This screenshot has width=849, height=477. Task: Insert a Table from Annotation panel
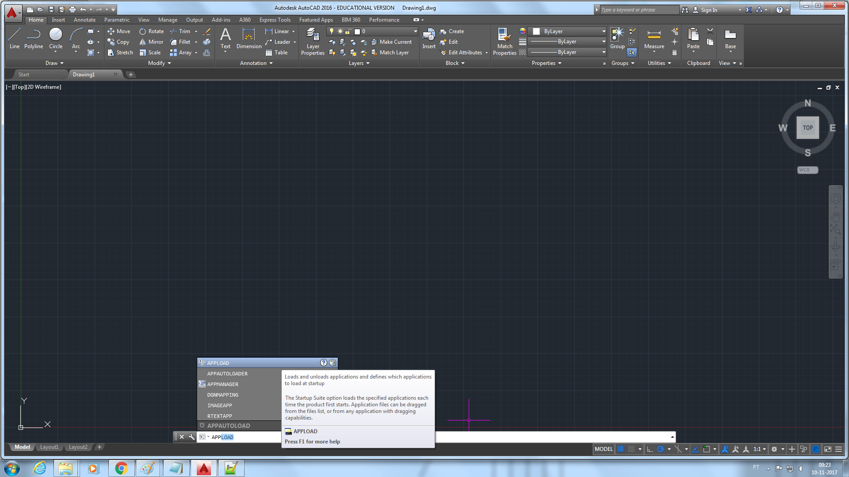coord(277,53)
